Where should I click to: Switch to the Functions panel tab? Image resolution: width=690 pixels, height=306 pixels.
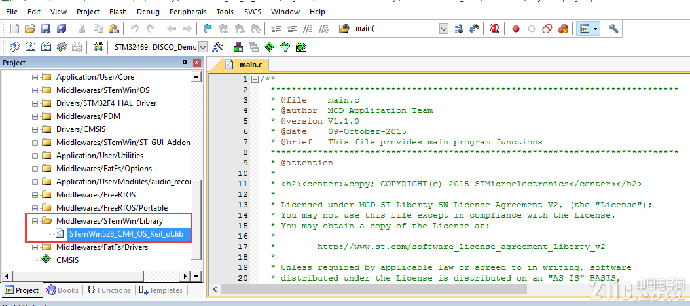109,290
